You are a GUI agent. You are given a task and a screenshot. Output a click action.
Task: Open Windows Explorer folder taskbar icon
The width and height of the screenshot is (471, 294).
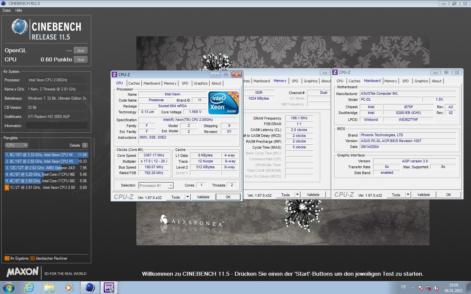pyautogui.click(x=49, y=288)
